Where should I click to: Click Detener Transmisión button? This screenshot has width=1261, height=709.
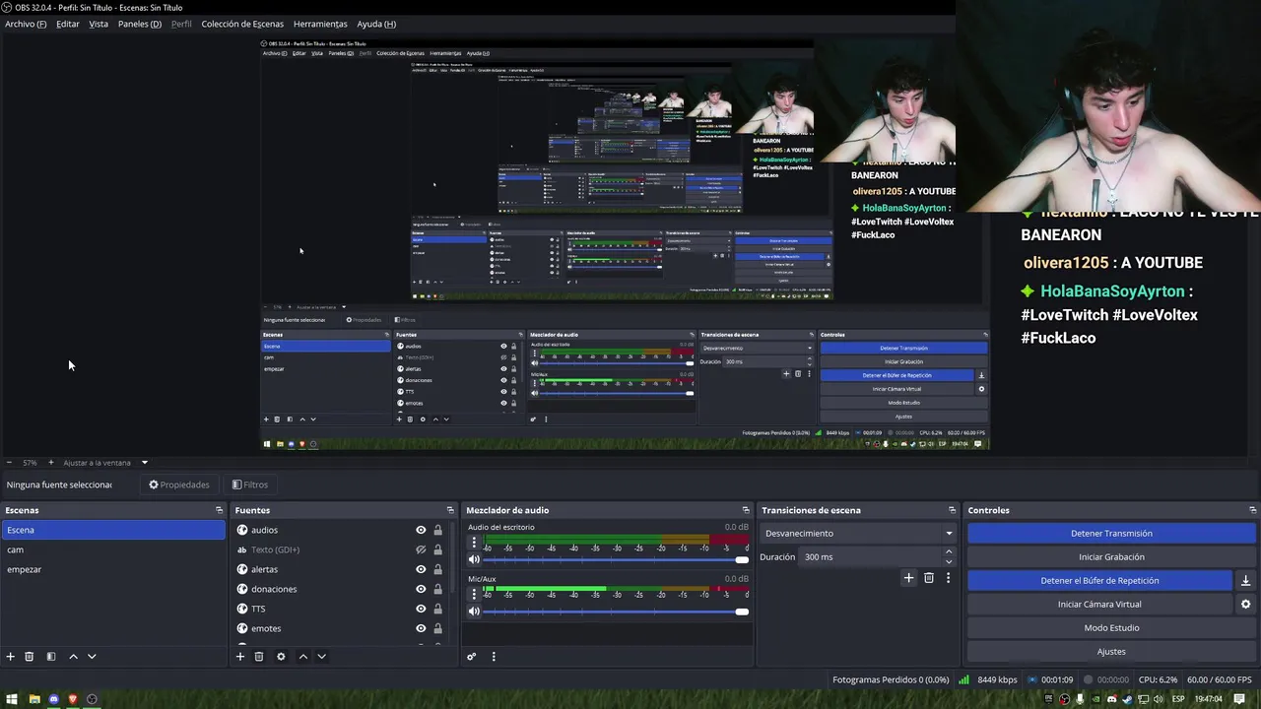[1111, 534]
